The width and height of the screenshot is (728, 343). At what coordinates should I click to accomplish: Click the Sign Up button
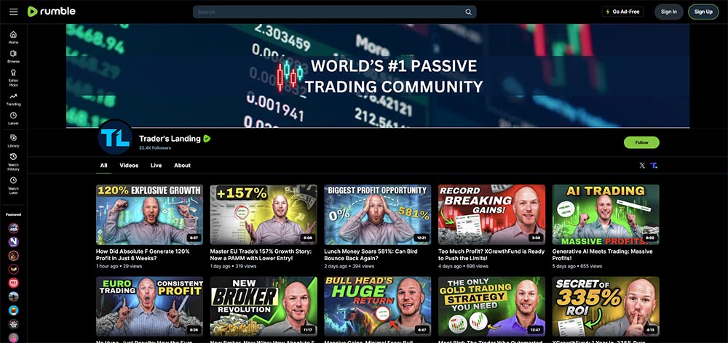[x=703, y=12]
